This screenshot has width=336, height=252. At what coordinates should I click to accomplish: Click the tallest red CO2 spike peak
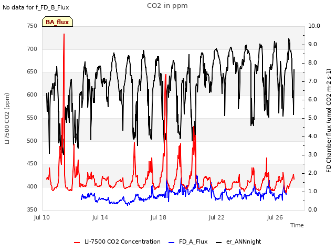tap(64, 34)
